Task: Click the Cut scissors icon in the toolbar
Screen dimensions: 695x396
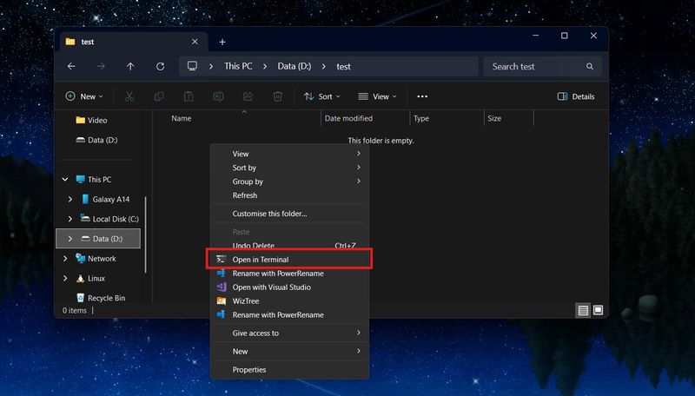Action: [x=129, y=96]
